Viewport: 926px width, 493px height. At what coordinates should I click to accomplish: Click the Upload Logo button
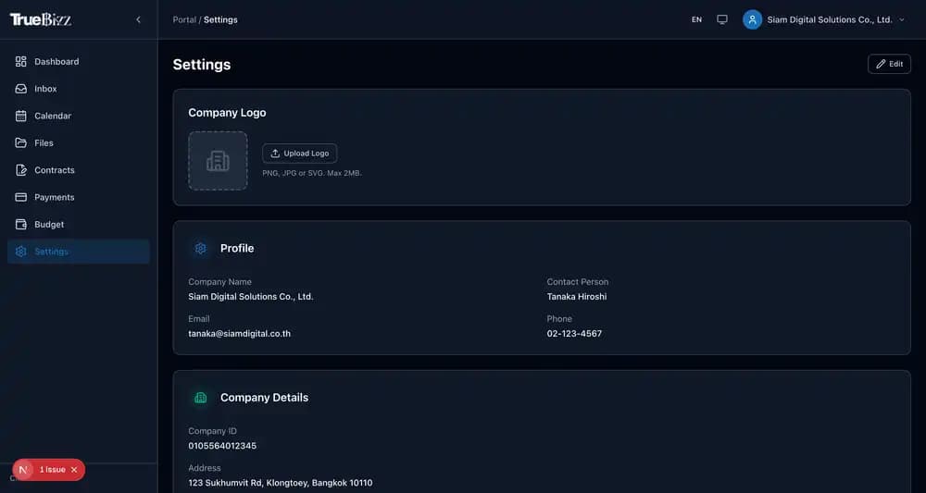click(x=299, y=154)
